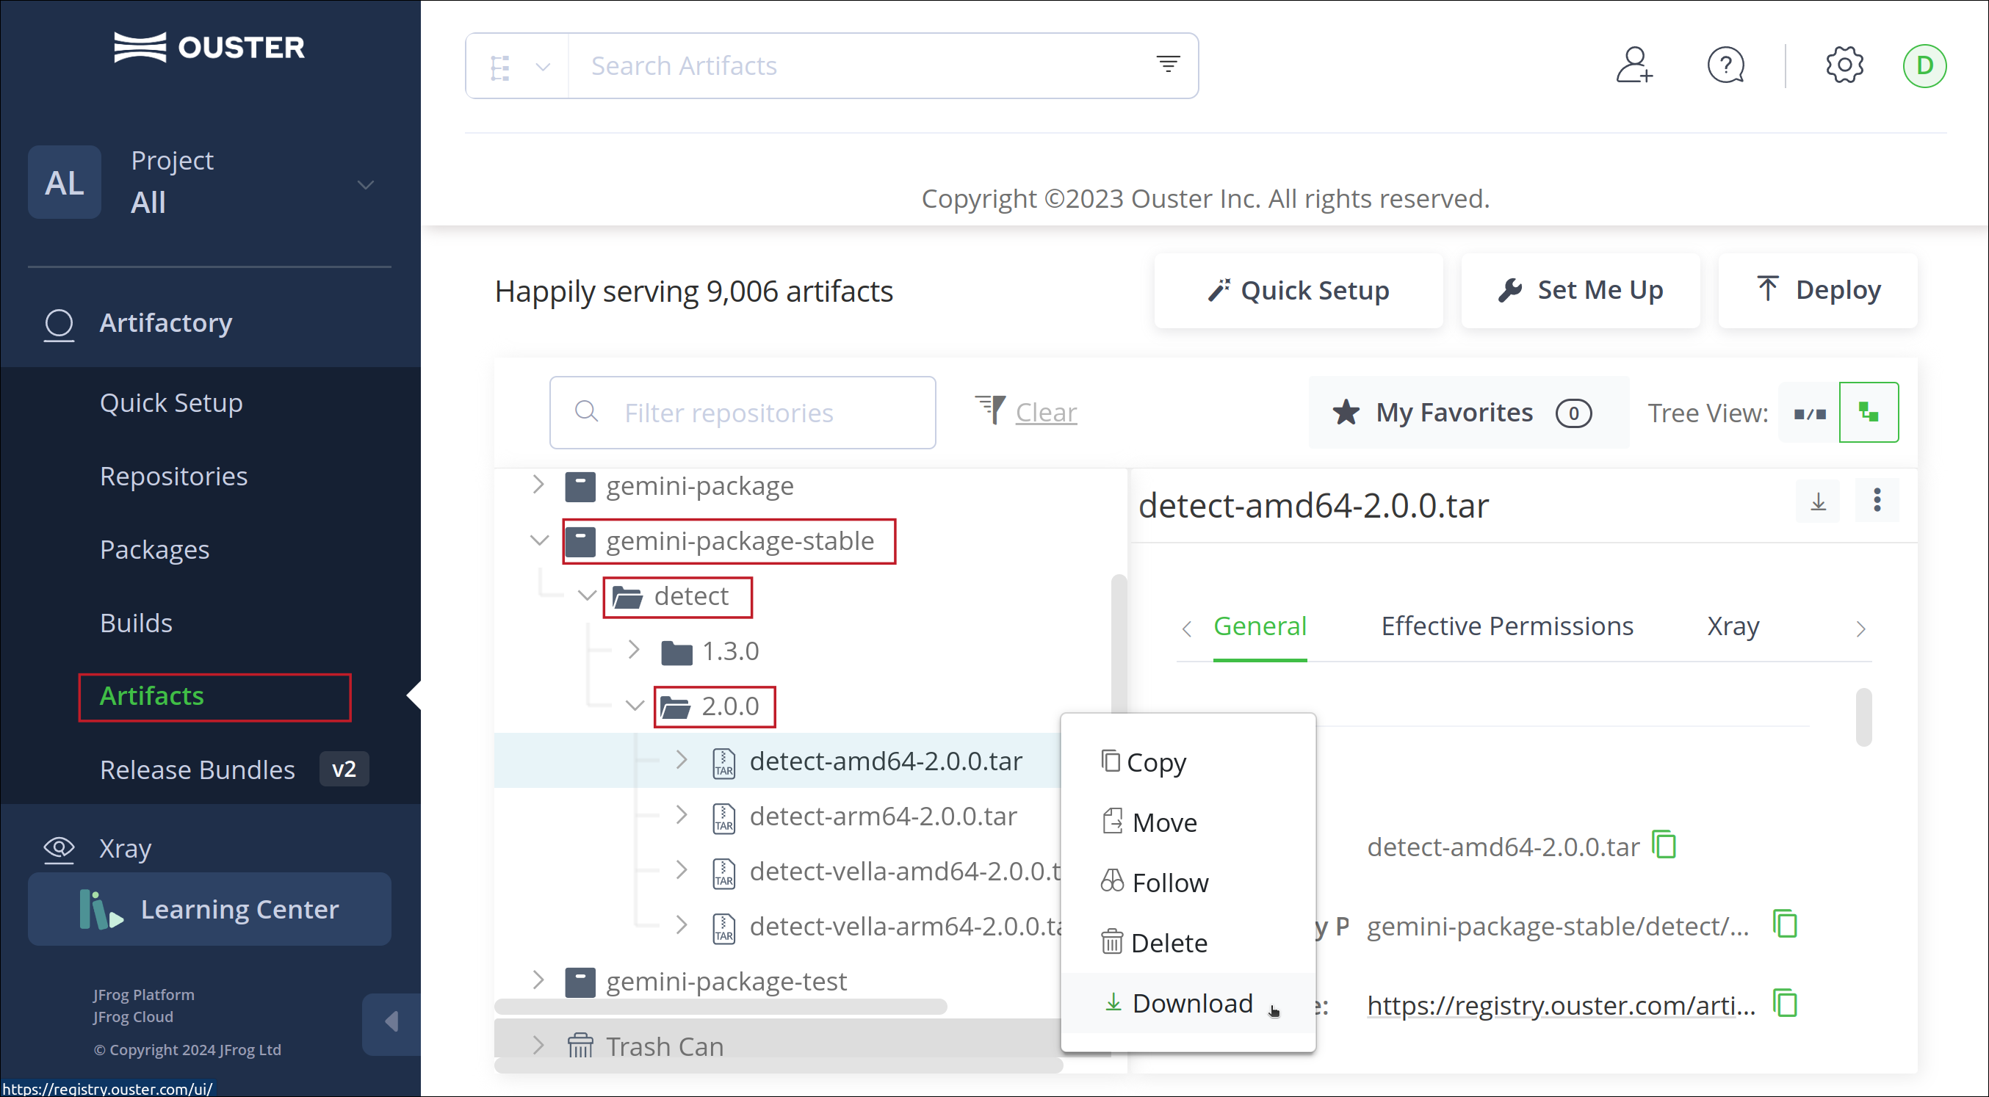Click the AL project badge

point(64,182)
